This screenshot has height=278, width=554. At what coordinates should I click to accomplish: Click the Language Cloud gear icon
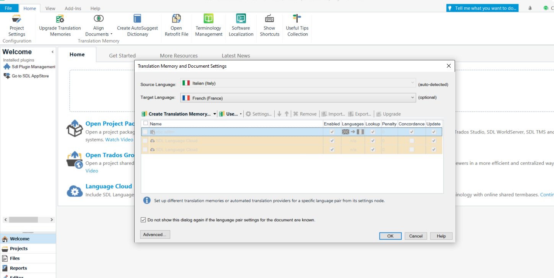(x=75, y=191)
